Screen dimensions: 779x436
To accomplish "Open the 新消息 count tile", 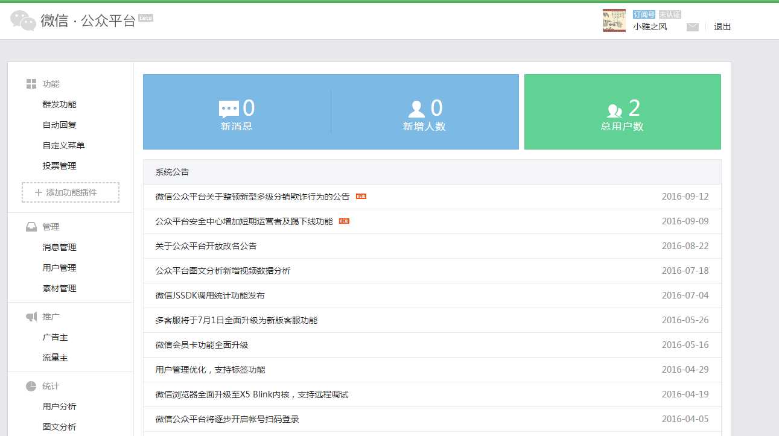I will click(237, 112).
